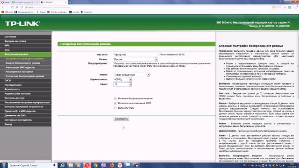Open the Переадресация menu item
The width and height of the screenshot is (299, 168).
click(26, 85)
